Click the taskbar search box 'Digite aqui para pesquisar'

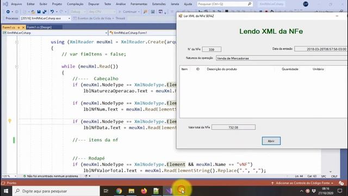coord(56,191)
